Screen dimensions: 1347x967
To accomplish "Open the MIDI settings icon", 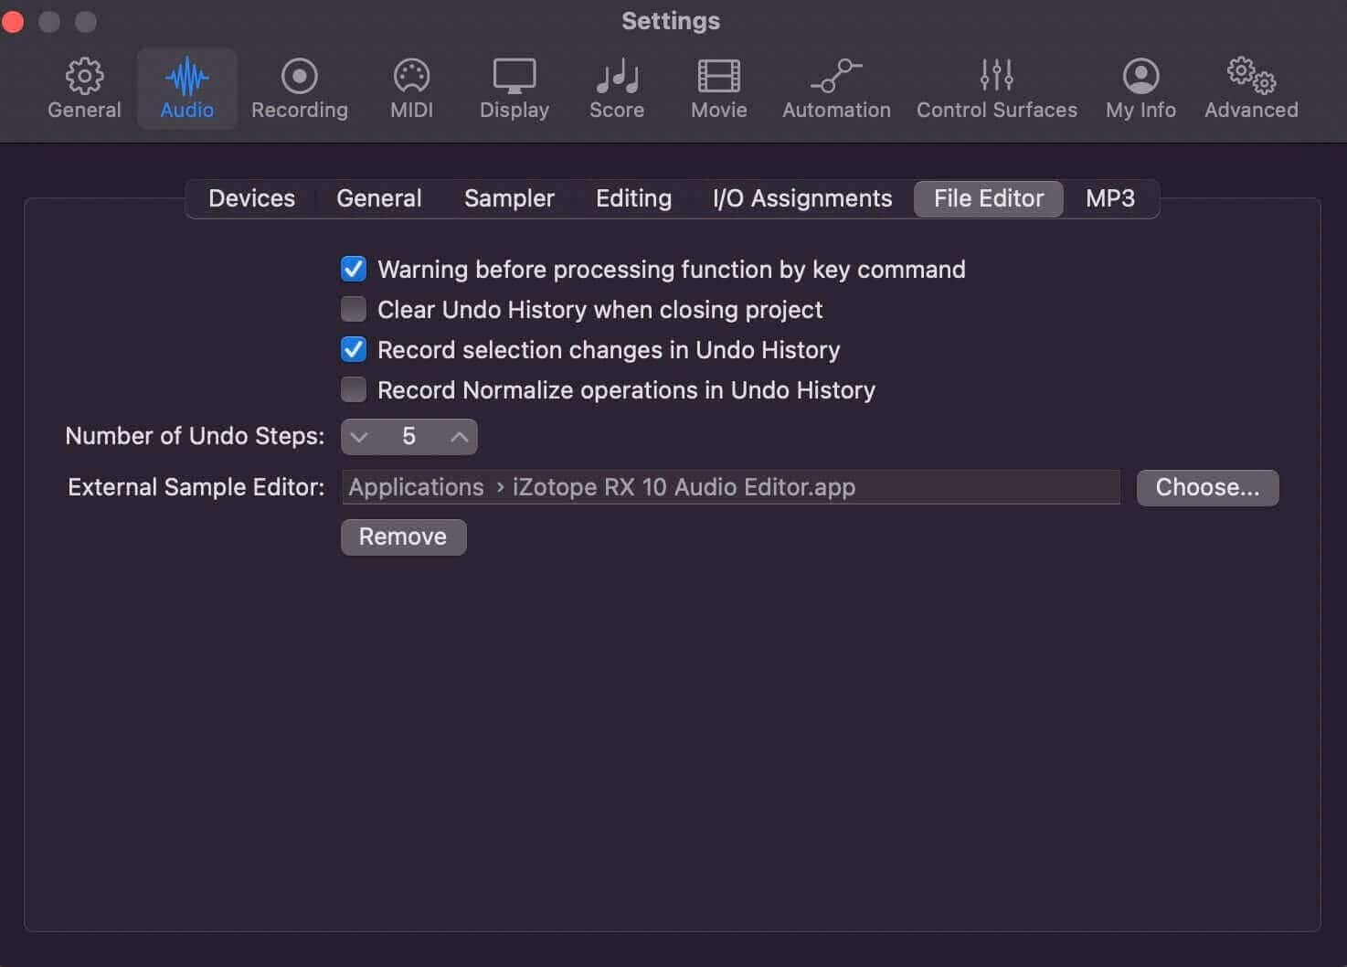I will click(x=411, y=77).
